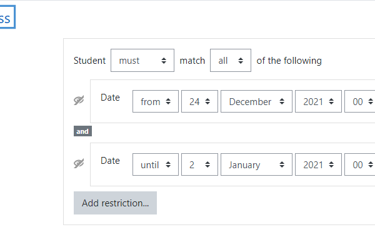The height and width of the screenshot is (232, 375).
Task: Open the 'must' dropdown after Student
Action: tap(142, 60)
